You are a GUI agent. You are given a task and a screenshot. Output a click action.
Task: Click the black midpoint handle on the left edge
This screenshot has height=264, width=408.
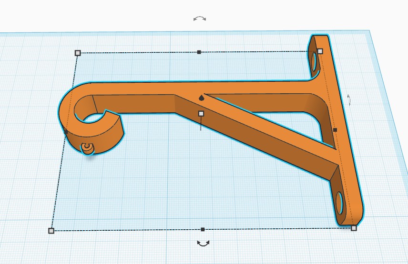(66, 132)
